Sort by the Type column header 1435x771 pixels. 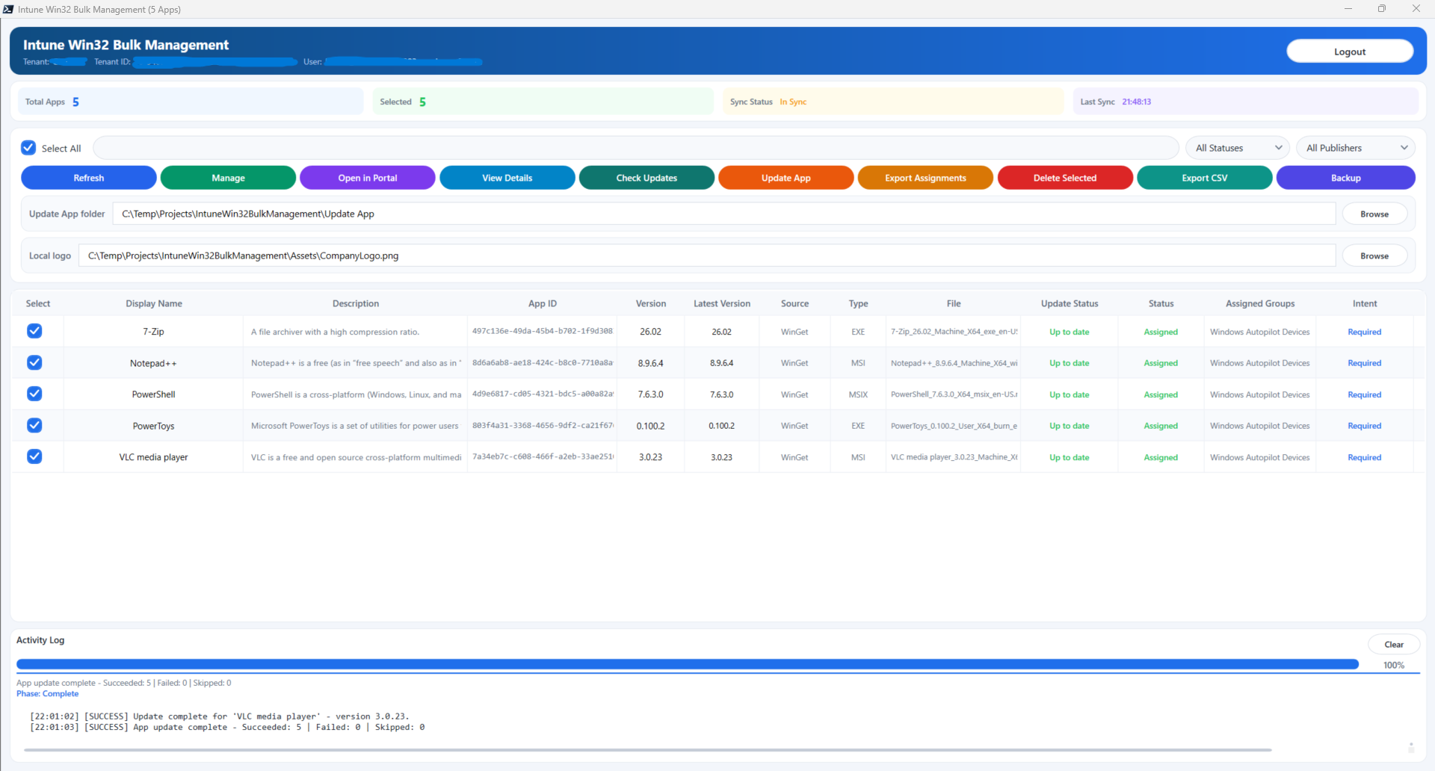(858, 303)
